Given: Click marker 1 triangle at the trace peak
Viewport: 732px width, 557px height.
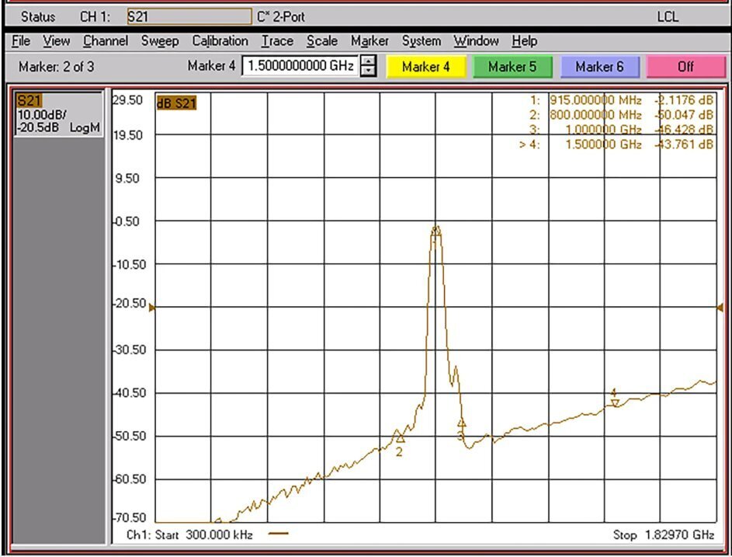Looking at the screenshot, I should coord(435,230).
